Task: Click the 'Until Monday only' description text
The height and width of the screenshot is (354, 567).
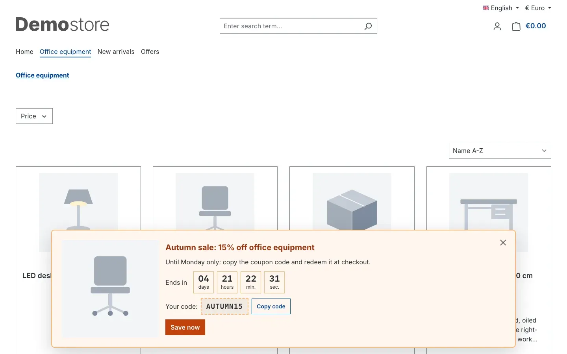Action: pyautogui.click(x=268, y=262)
